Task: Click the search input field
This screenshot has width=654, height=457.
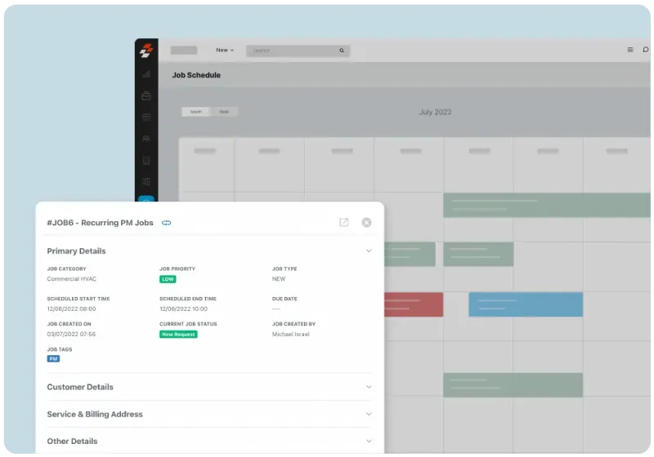Action: coord(294,51)
